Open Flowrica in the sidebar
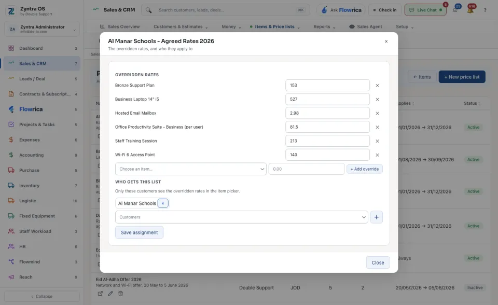The width and height of the screenshot is (498, 305). tap(42, 109)
